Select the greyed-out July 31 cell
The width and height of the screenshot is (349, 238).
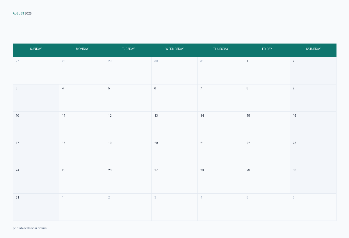(x=221, y=71)
